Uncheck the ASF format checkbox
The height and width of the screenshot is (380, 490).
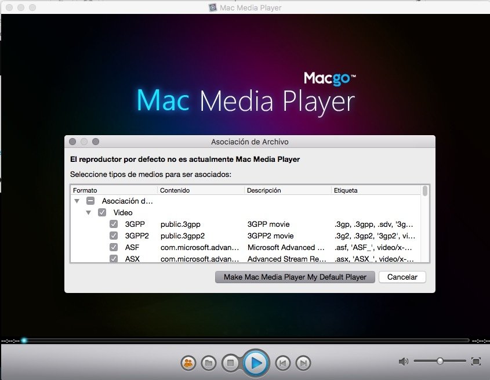pos(114,247)
